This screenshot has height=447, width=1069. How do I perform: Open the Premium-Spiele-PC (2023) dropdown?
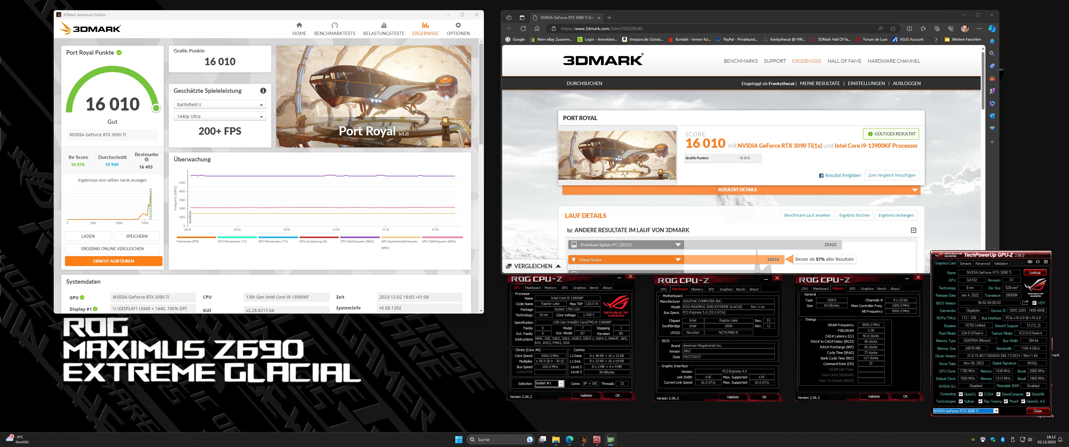[626, 245]
